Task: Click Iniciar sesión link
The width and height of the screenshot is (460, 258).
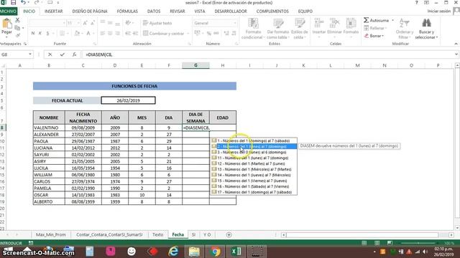Action: 438,11
